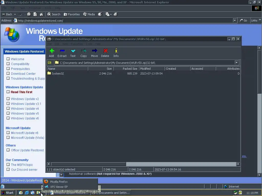The image size is (262, 196).
Task: Open the Media pane in Internet Explorer
Action: point(89,14)
